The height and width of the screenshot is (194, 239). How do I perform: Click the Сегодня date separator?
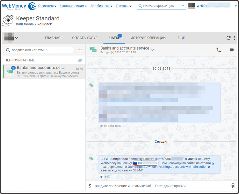[162, 141]
